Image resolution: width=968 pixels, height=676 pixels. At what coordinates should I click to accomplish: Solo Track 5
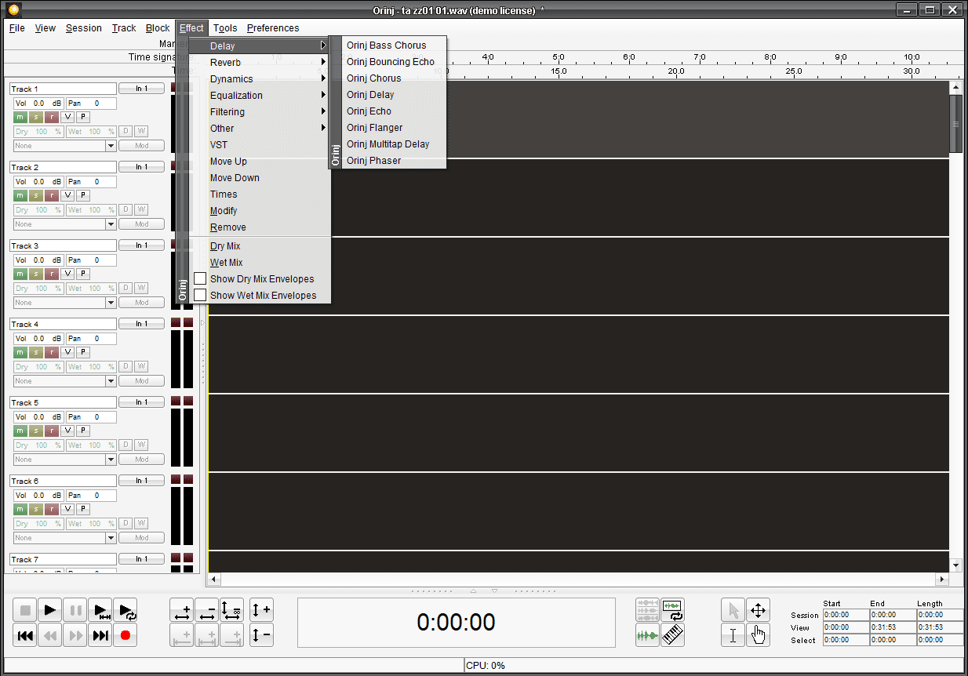[36, 431]
